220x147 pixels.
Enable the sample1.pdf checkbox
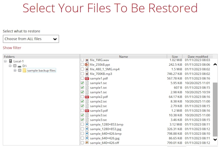(x=82, y=79)
